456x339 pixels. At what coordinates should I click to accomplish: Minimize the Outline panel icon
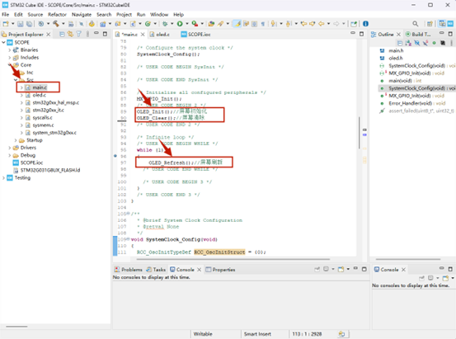pos(441,33)
